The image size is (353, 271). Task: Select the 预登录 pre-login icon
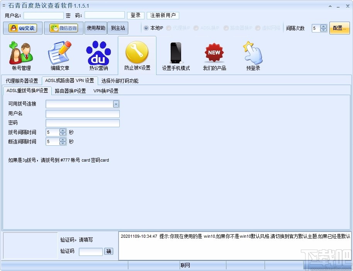[253, 54]
